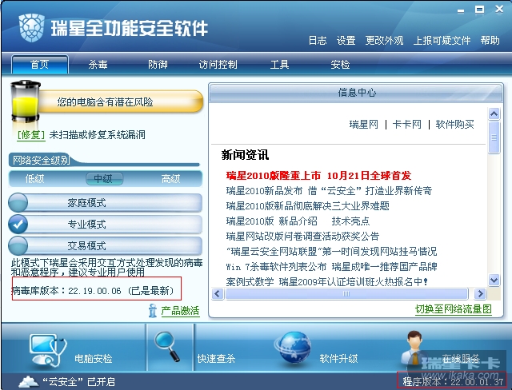Click the 云安全 cloud icon
Image resolution: width=512 pixels, height=390 pixels.
(x=29, y=381)
